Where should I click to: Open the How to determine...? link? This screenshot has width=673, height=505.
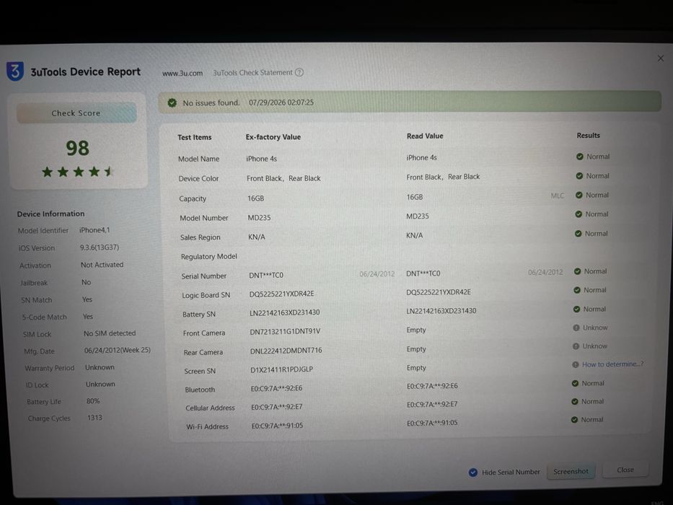612,364
